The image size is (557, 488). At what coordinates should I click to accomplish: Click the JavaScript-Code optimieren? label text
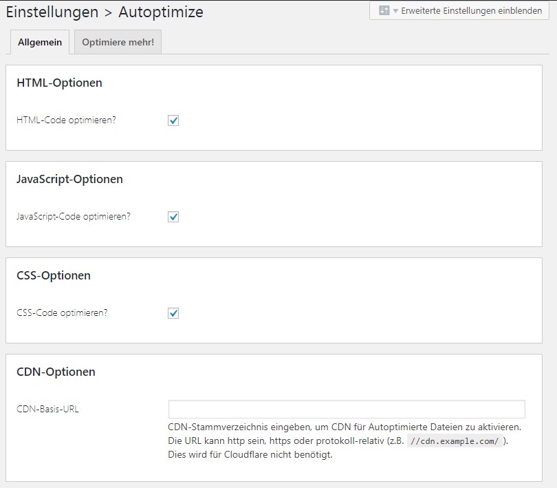[74, 216]
